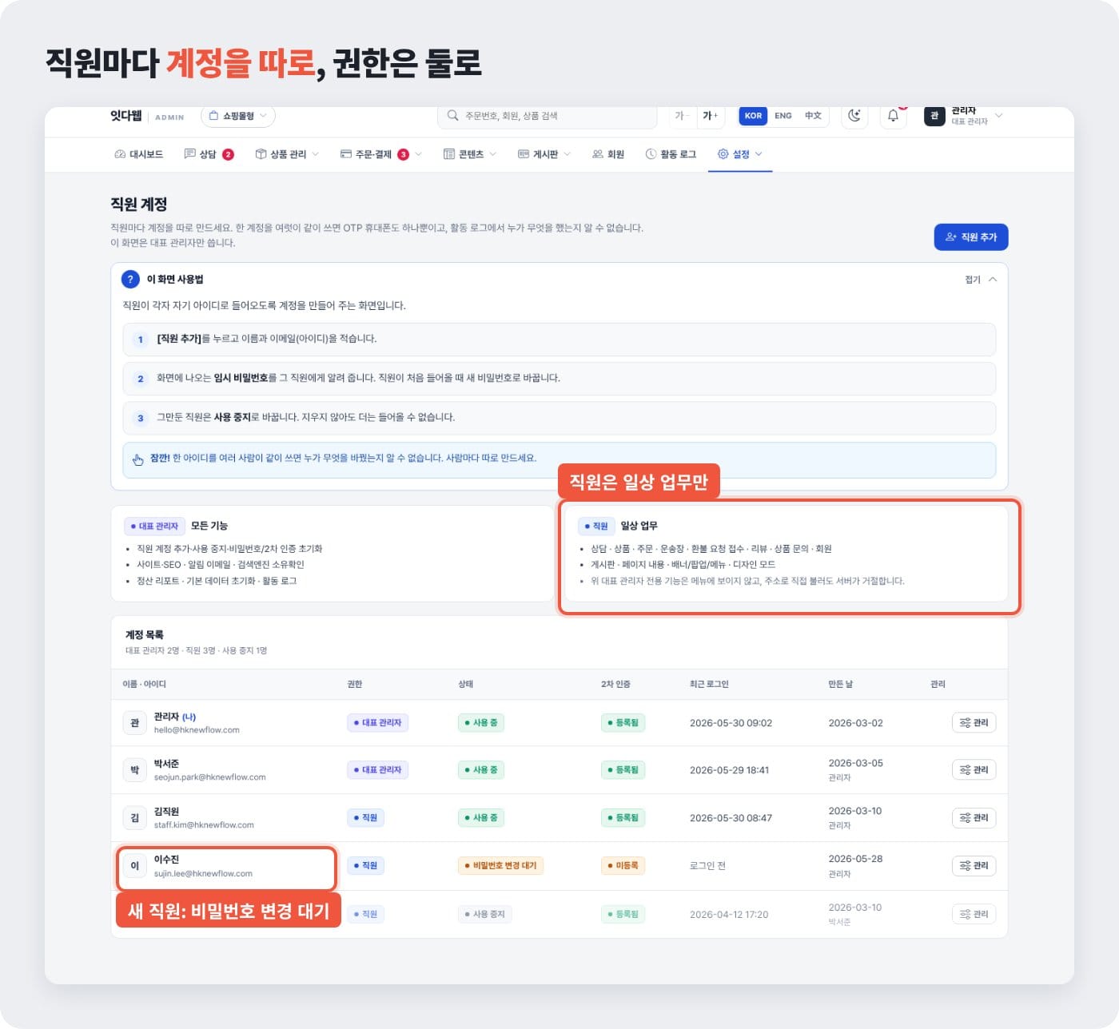Click avatar 김 in 김직원 row

pos(134,818)
